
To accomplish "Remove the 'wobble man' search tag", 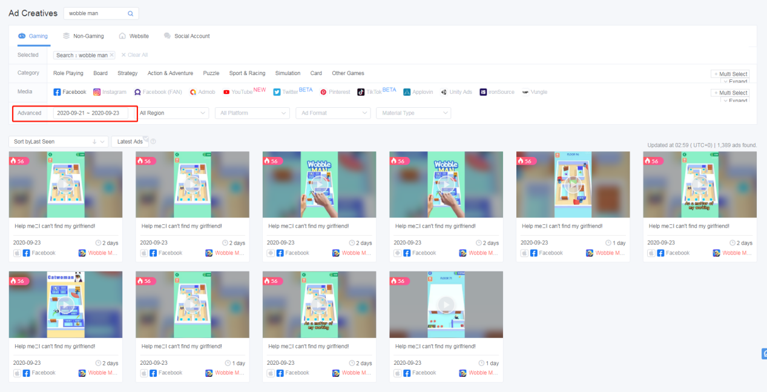I will 112,55.
